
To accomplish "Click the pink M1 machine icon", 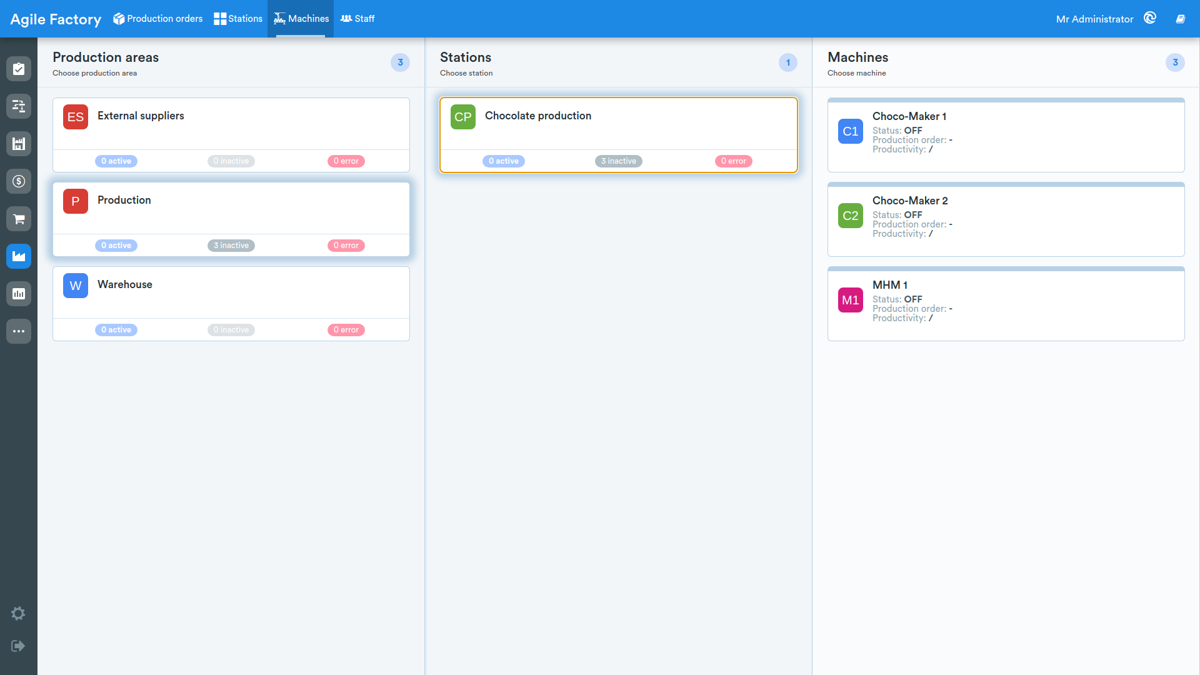I will 851,300.
